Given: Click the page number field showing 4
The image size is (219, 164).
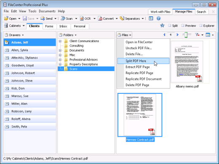Looking at the screenshot, I should coord(171,34).
